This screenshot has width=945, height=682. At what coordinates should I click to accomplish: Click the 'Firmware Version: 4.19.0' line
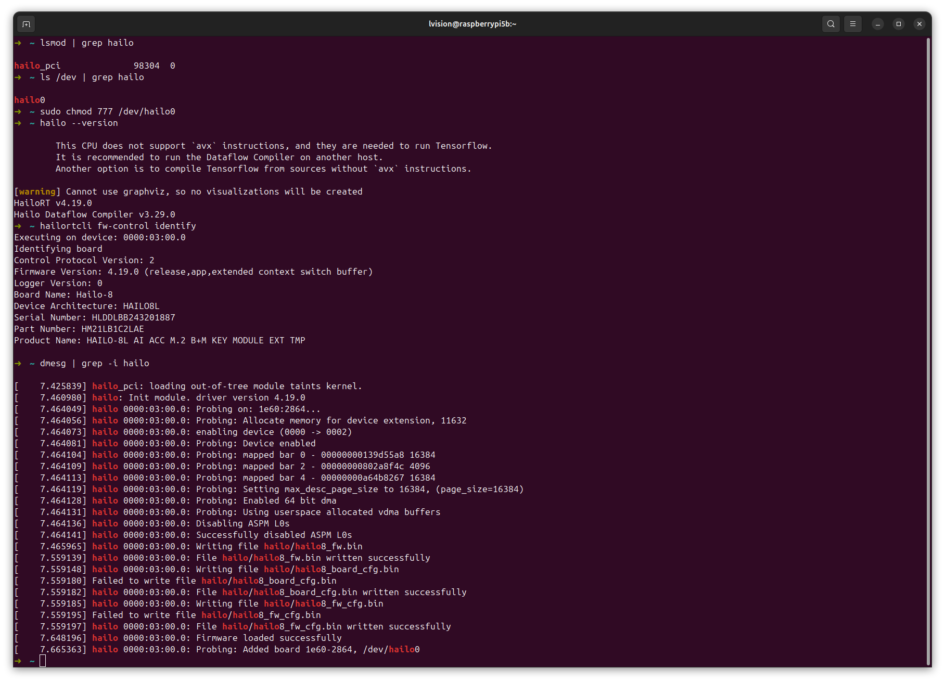point(194,272)
